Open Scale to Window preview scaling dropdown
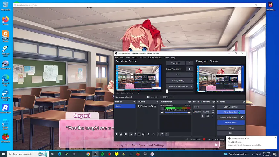279x157 pixels. click(x=129, y=93)
